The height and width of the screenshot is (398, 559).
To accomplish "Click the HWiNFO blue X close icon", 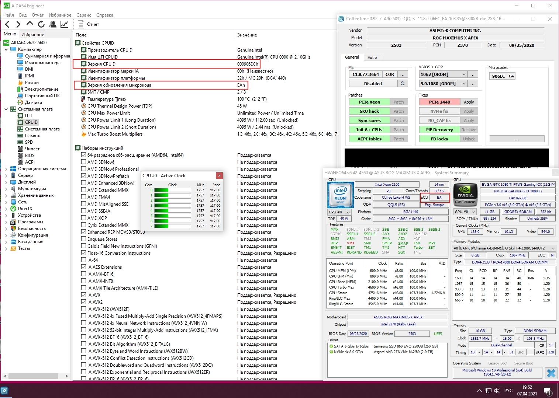I will coord(551,373).
